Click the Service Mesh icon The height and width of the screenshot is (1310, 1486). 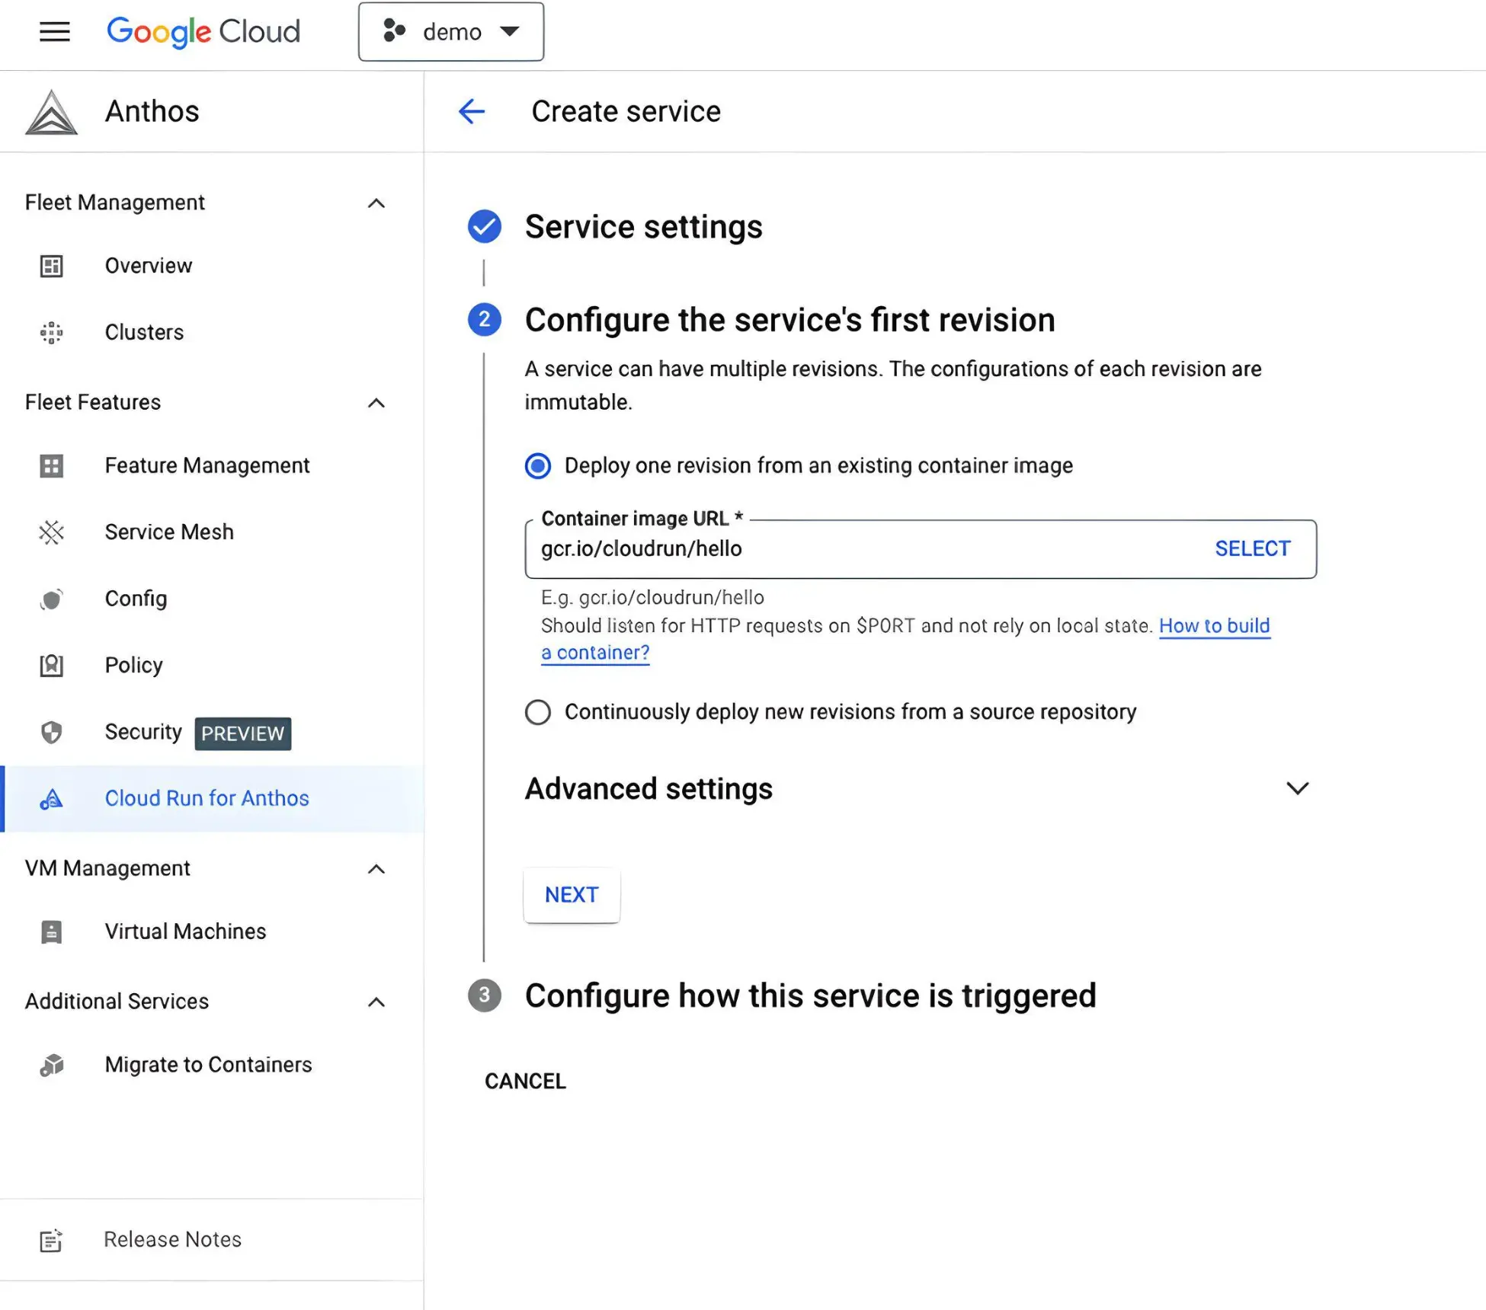click(x=51, y=532)
